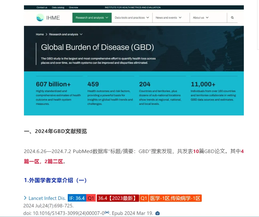Viewport: 259px width, 217px height.
Task: Expand breadcrumb Research and analysis chevron
Action: tap(81, 34)
